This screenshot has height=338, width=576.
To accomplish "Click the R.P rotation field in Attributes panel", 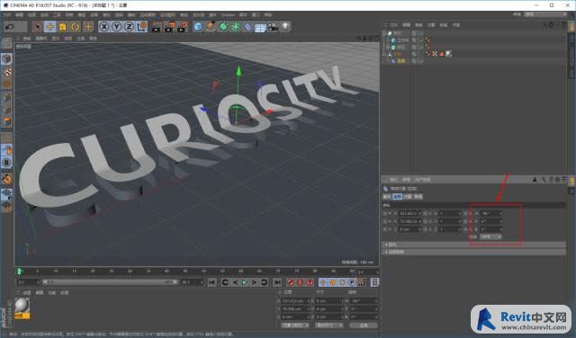I will [490, 221].
